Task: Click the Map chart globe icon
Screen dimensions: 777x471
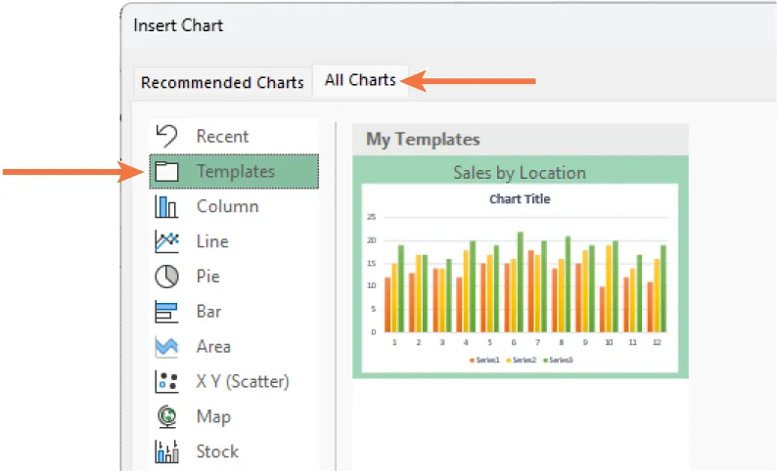Action: (x=166, y=416)
